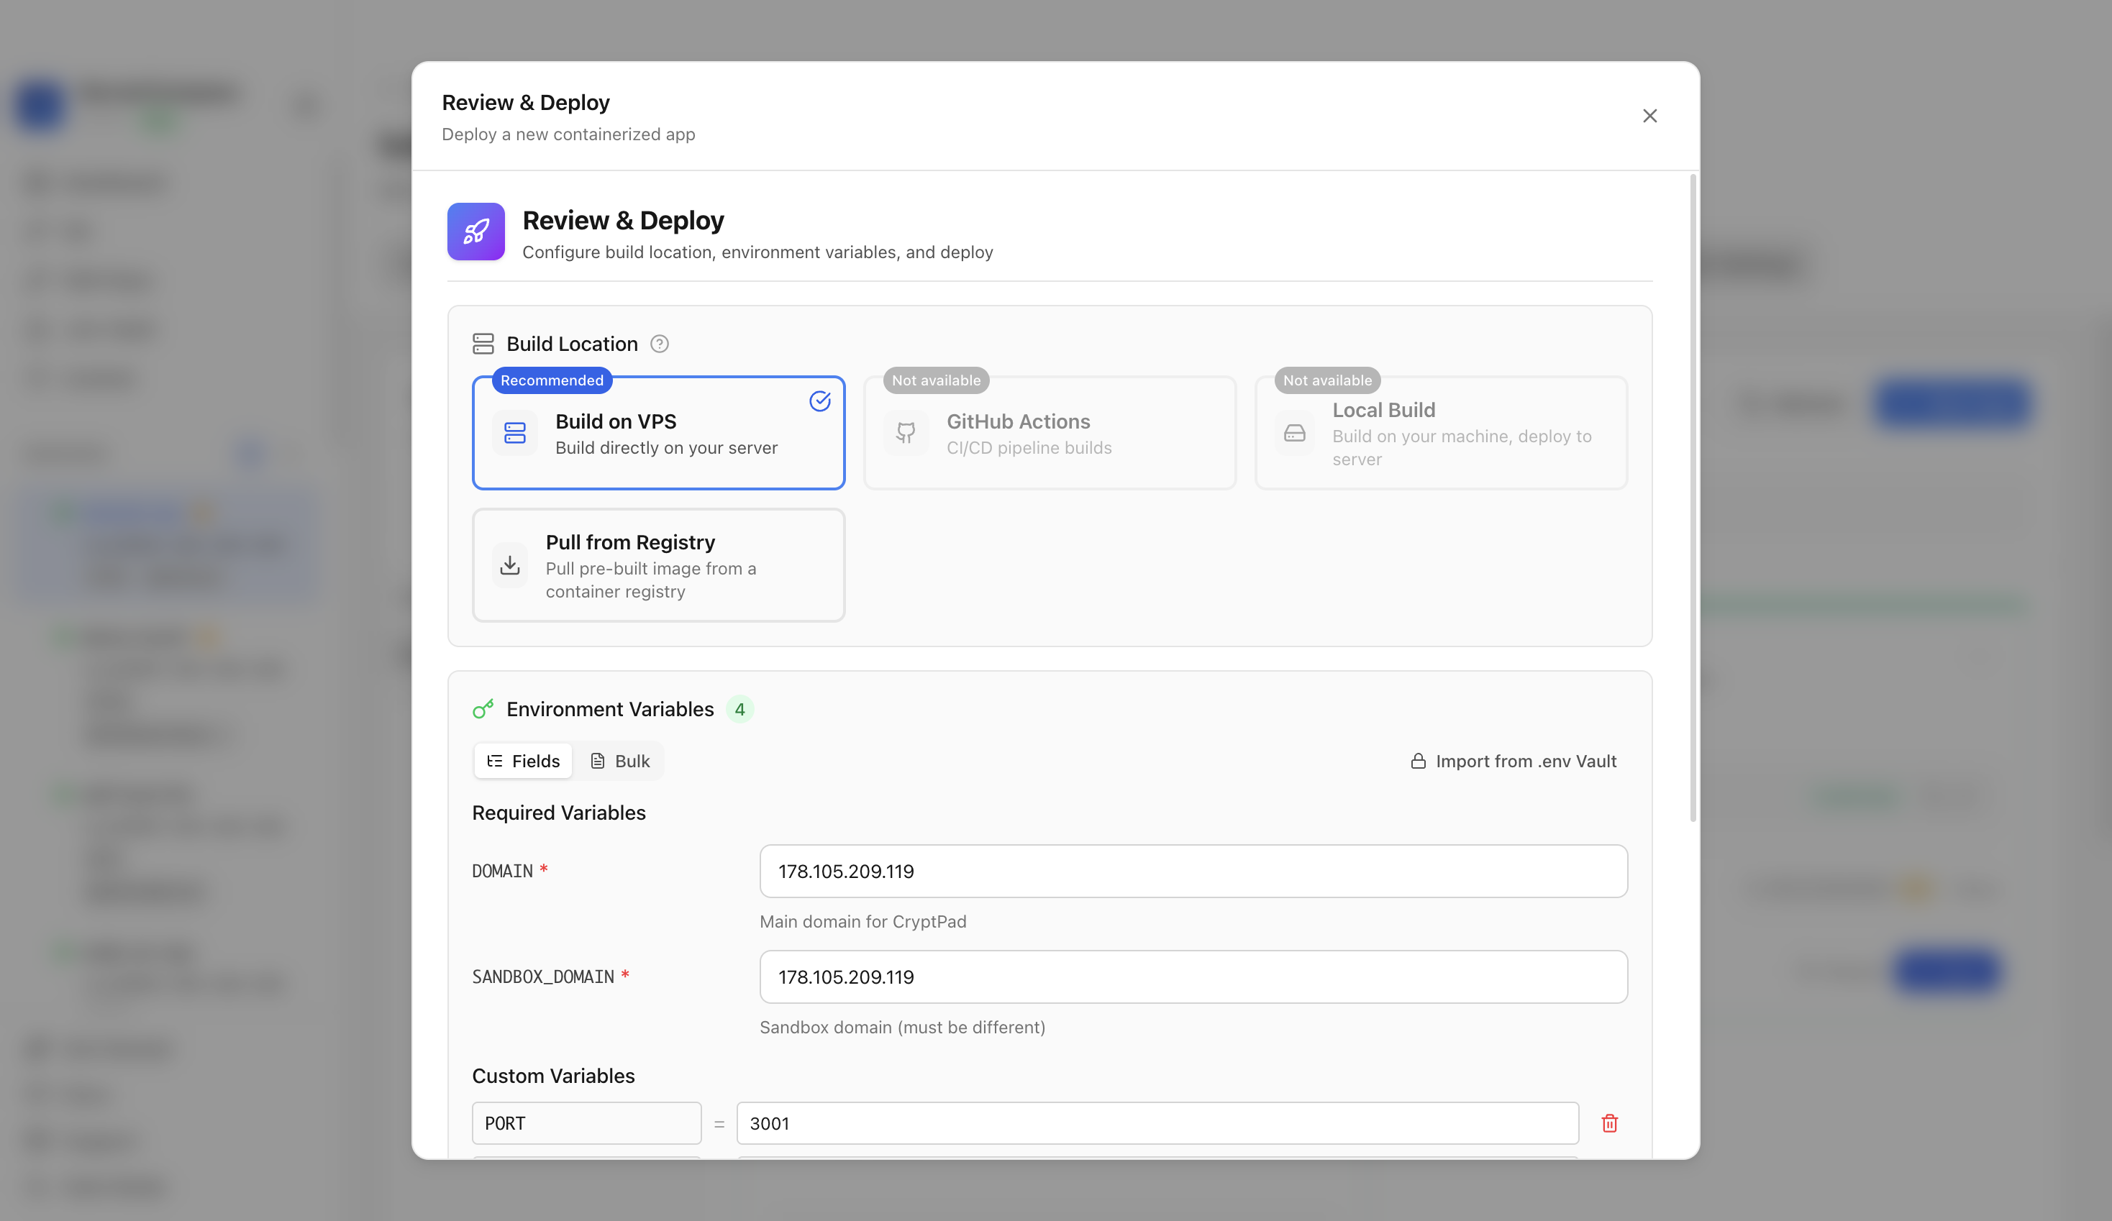Click the Recommended badge
Screen dimensions: 2112x1221
coord(552,380)
